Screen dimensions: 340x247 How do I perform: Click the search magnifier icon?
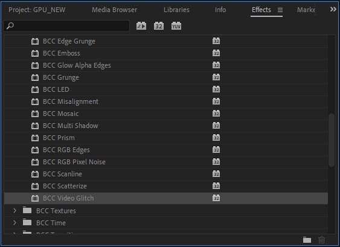[x=10, y=26]
